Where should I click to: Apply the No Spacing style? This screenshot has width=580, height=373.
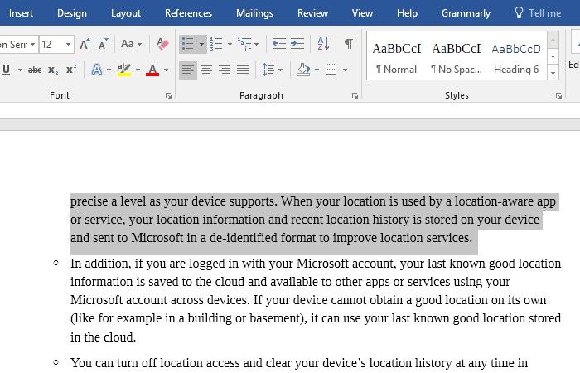(x=456, y=58)
